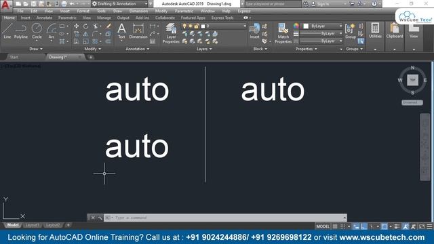Switch to the Layout1 tab
The width and height of the screenshot is (434, 244).
coord(32,225)
